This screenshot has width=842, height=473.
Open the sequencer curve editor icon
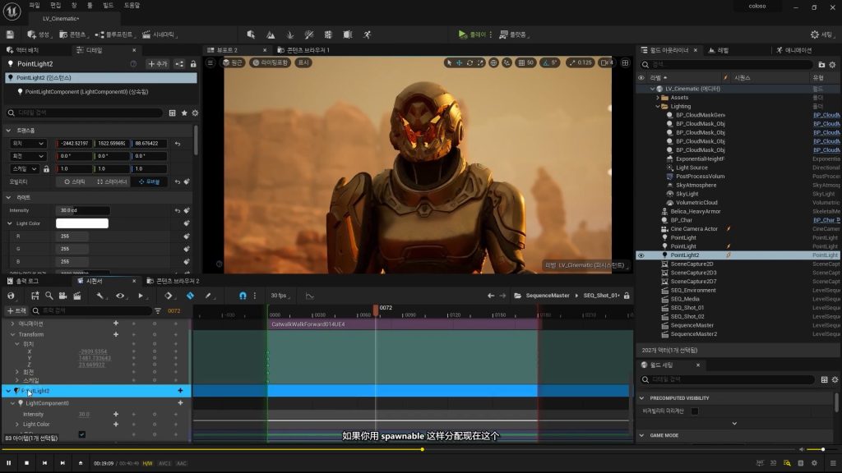click(x=309, y=296)
